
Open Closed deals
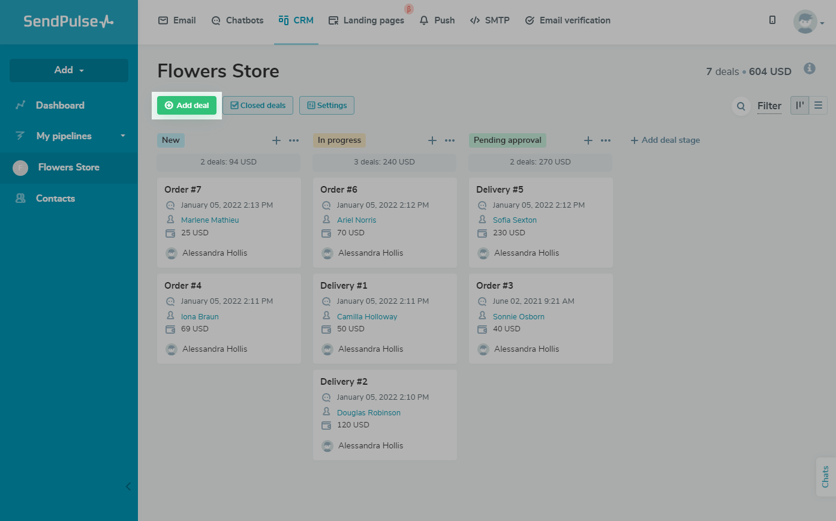point(258,106)
